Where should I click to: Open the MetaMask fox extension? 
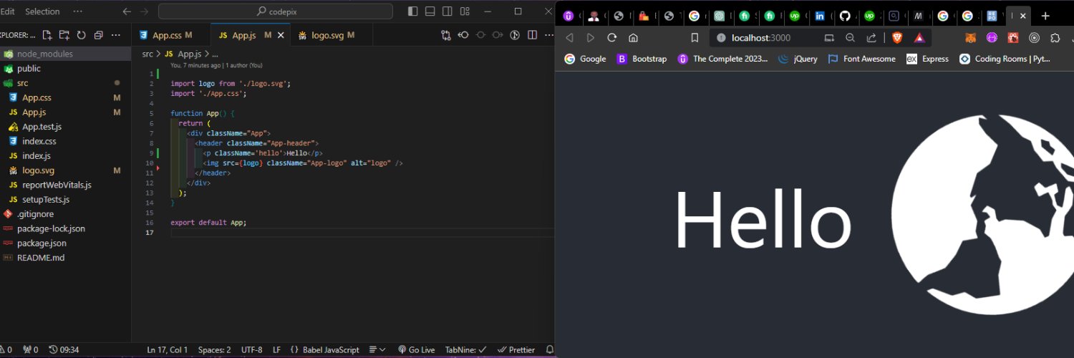coord(970,38)
